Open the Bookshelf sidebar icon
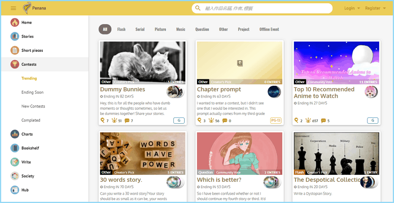The width and height of the screenshot is (394, 203). pyautogui.click(x=15, y=148)
